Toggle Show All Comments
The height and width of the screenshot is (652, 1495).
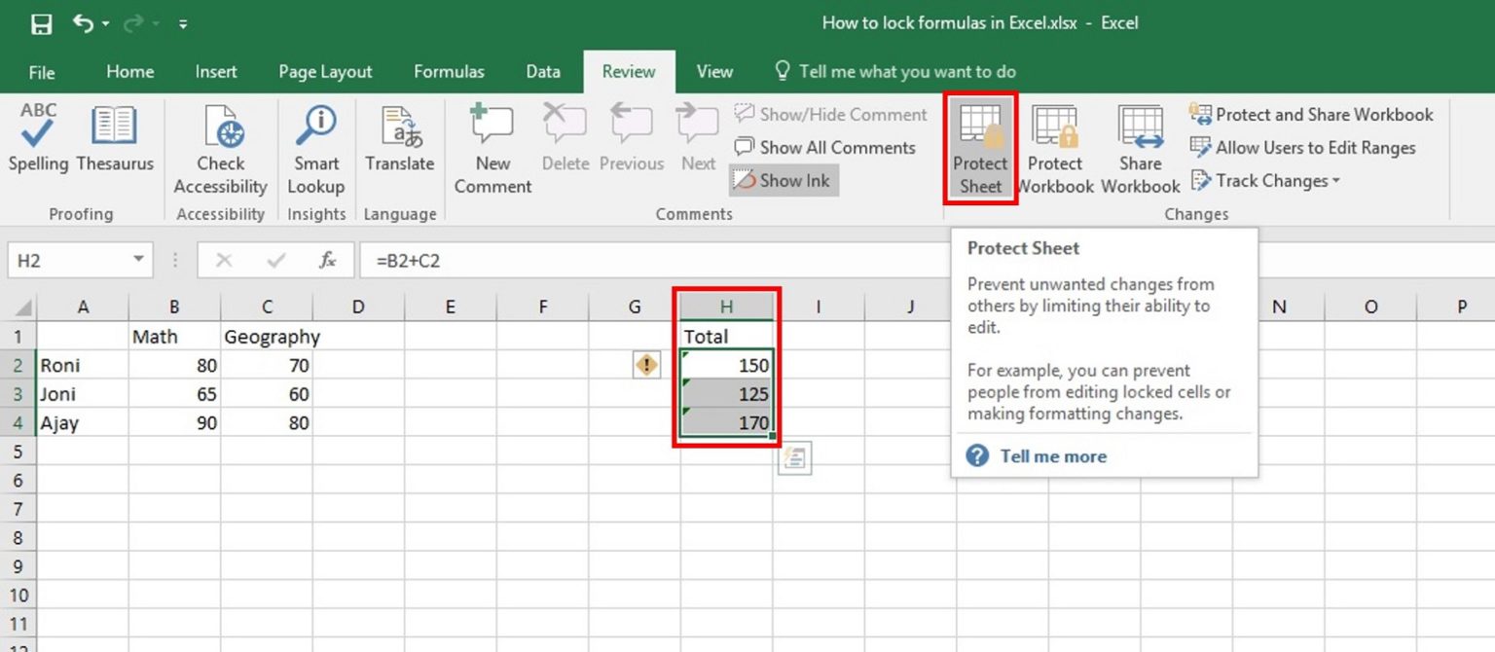(x=825, y=147)
